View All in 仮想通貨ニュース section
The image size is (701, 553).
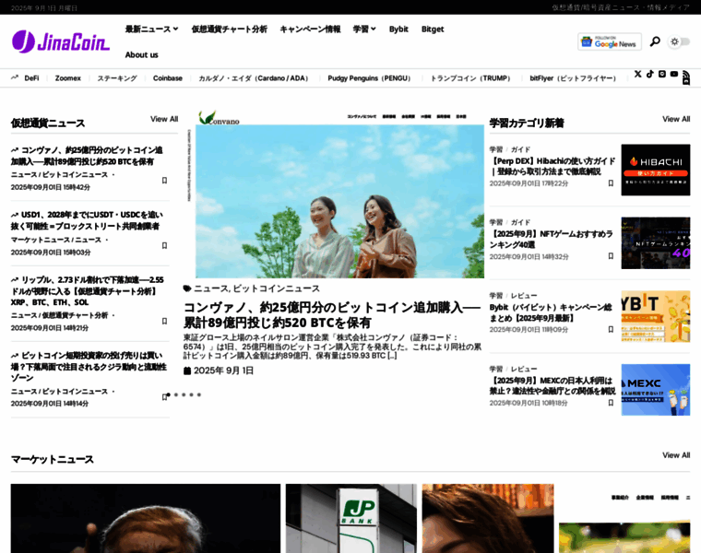[x=164, y=119]
